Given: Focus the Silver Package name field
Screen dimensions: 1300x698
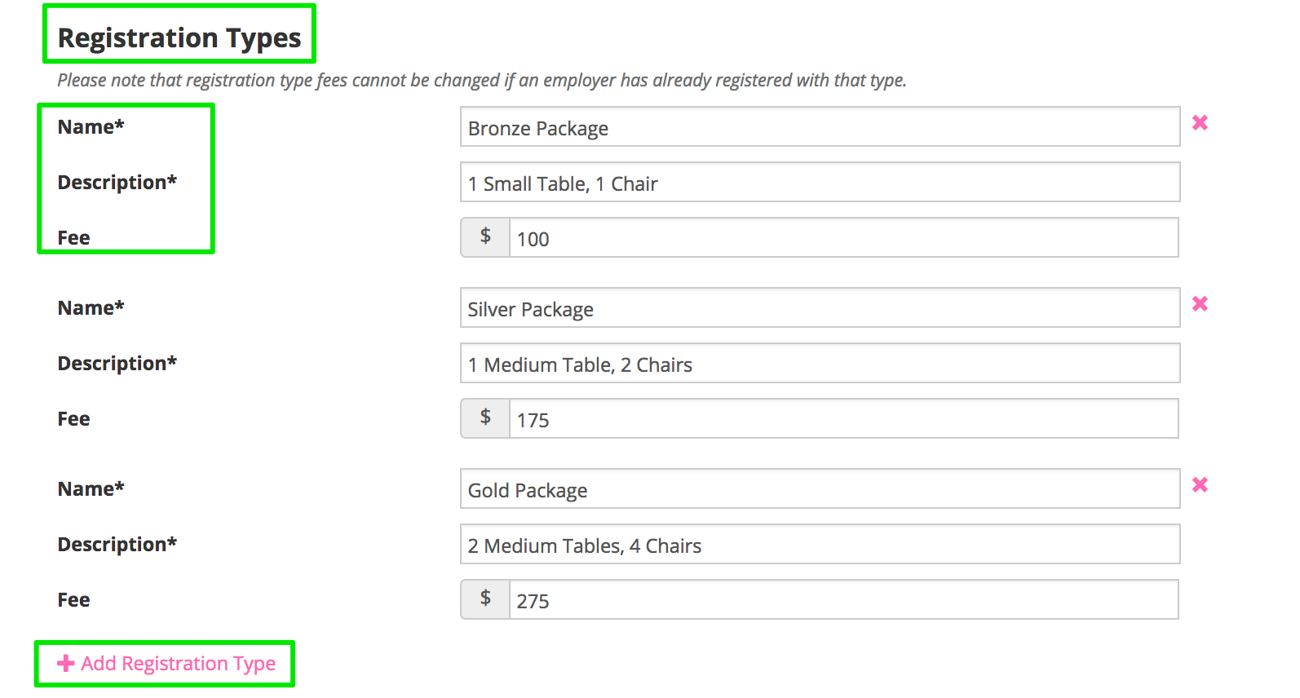Looking at the screenshot, I should point(820,308).
